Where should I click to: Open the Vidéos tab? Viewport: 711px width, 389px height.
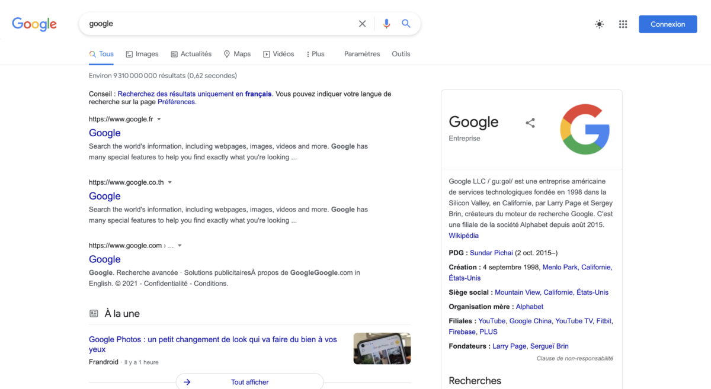pos(278,54)
